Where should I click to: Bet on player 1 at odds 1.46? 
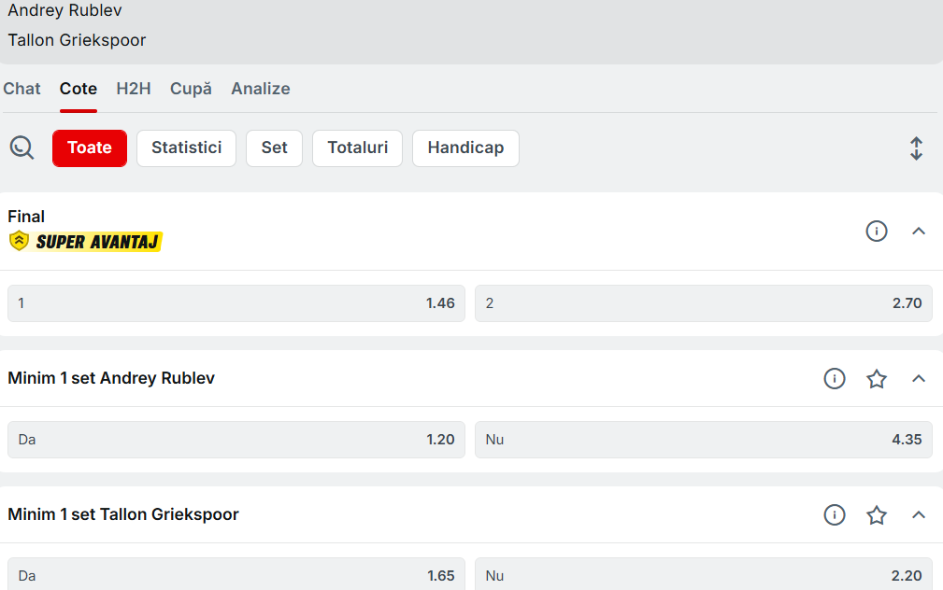236,303
